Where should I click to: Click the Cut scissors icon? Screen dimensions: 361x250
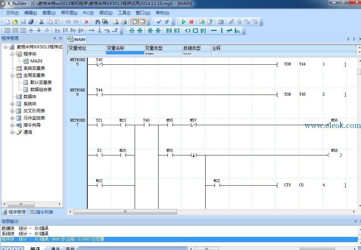[x=41, y=22]
